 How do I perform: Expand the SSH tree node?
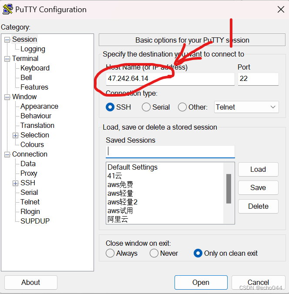click(16, 183)
